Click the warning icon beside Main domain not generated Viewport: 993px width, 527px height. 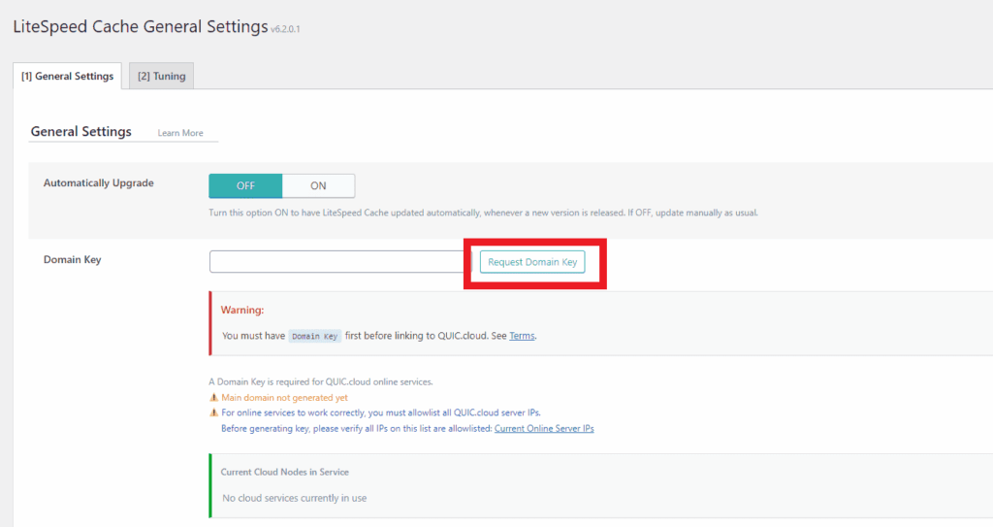[213, 398]
